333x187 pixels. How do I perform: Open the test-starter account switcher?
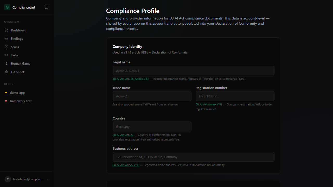28,179
